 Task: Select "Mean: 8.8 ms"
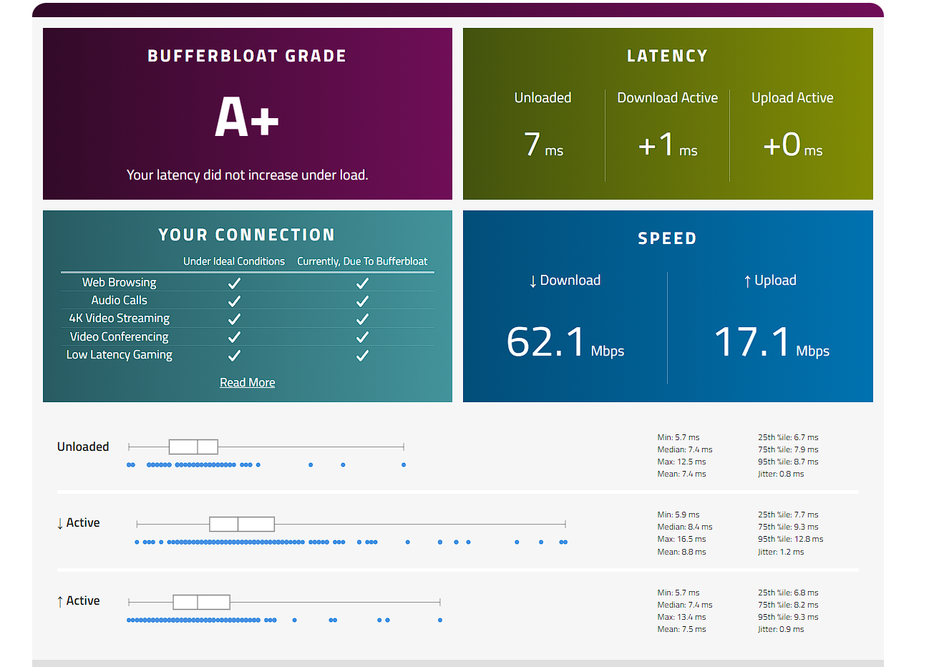pyautogui.click(x=681, y=552)
